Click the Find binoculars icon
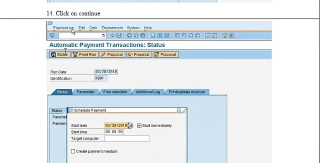The width and height of the screenshot is (320, 163). [160, 35]
